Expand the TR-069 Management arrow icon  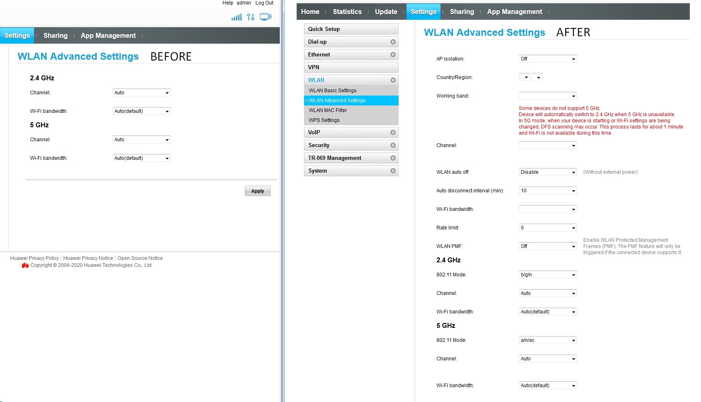[393, 158]
